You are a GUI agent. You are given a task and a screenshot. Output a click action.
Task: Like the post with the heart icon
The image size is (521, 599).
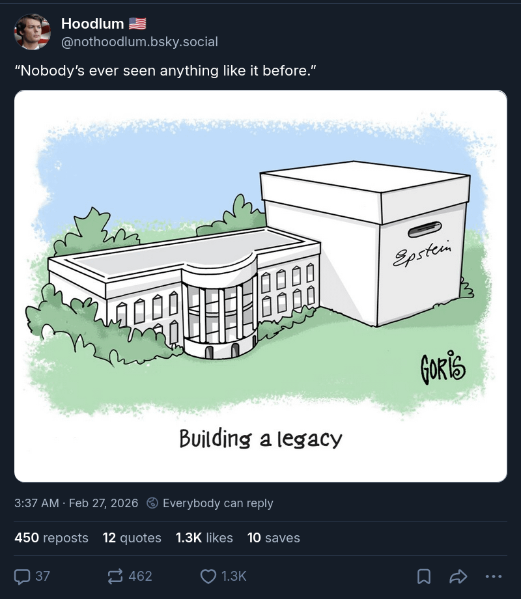tap(208, 576)
